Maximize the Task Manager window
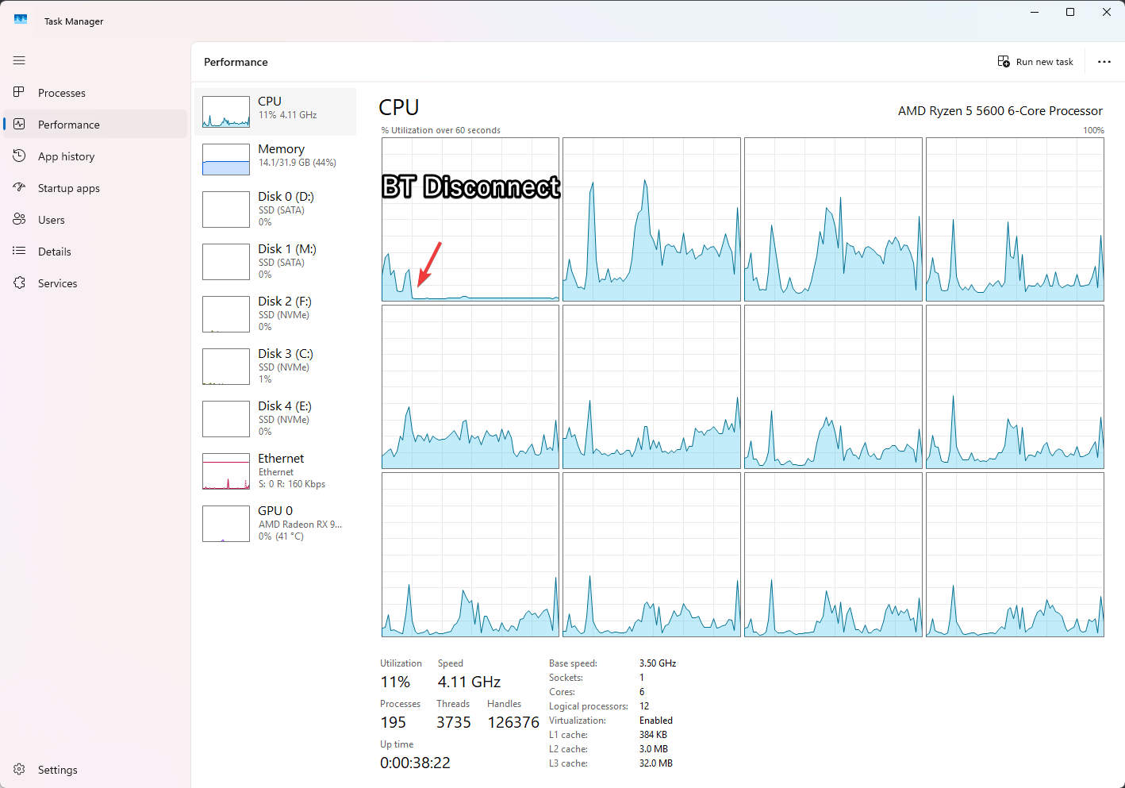1125x788 pixels. click(1070, 12)
